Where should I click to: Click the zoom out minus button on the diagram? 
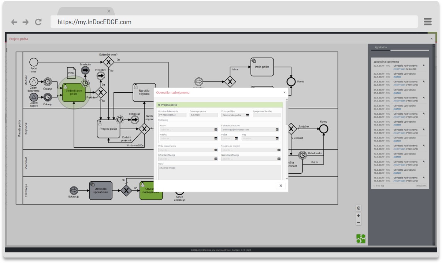[x=359, y=222]
